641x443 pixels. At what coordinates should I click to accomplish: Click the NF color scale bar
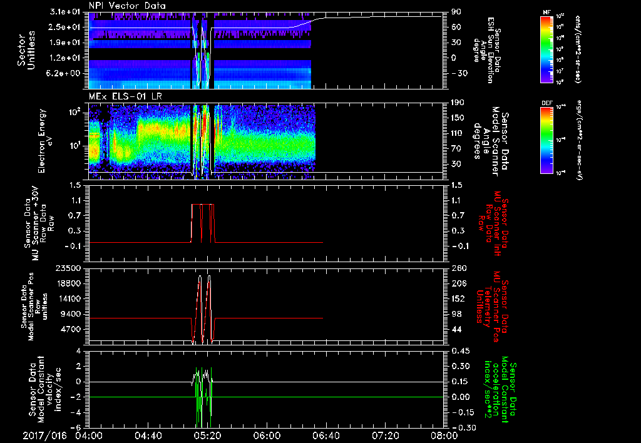coord(546,49)
